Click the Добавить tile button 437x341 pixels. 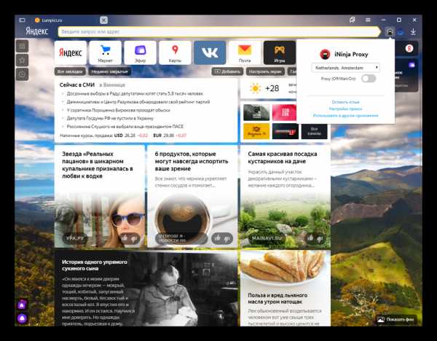pos(227,71)
